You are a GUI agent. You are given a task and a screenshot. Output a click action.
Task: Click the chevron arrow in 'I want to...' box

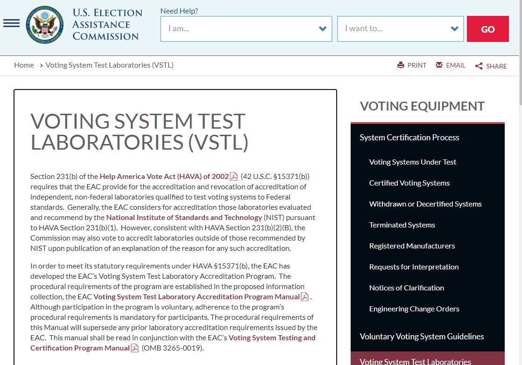pos(454,29)
